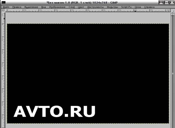Screen dimensions: 175x128
Task: Open the Слой menu
Action: click(72, 7)
